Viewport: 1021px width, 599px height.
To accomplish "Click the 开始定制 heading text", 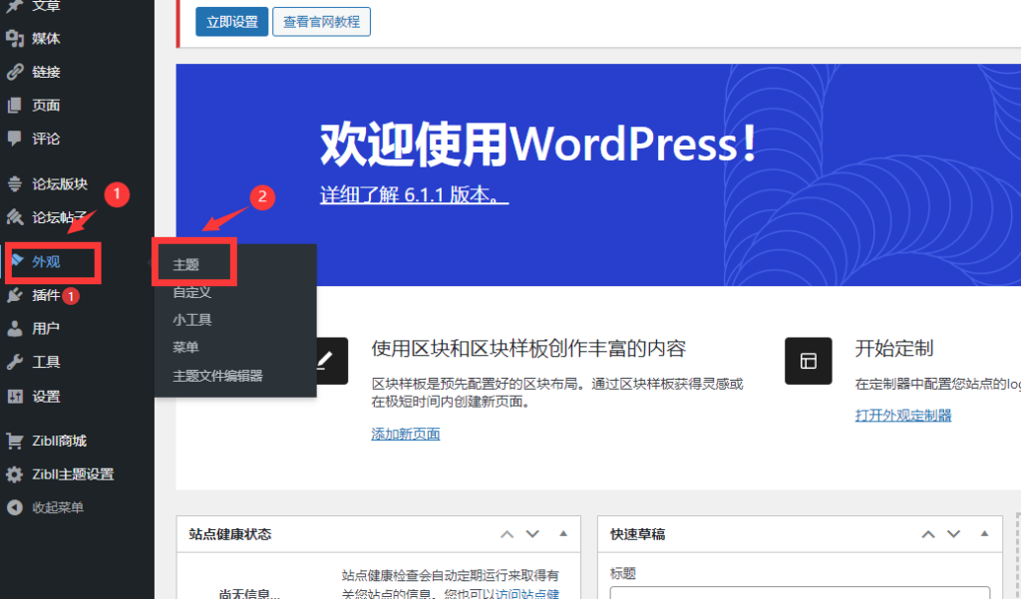I will [894, 348].
